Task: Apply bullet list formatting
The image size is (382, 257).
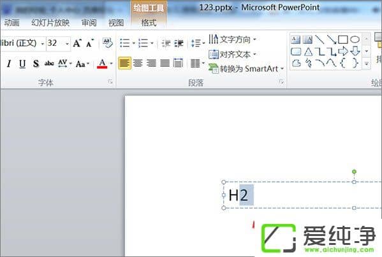Action: pos(125,43)
